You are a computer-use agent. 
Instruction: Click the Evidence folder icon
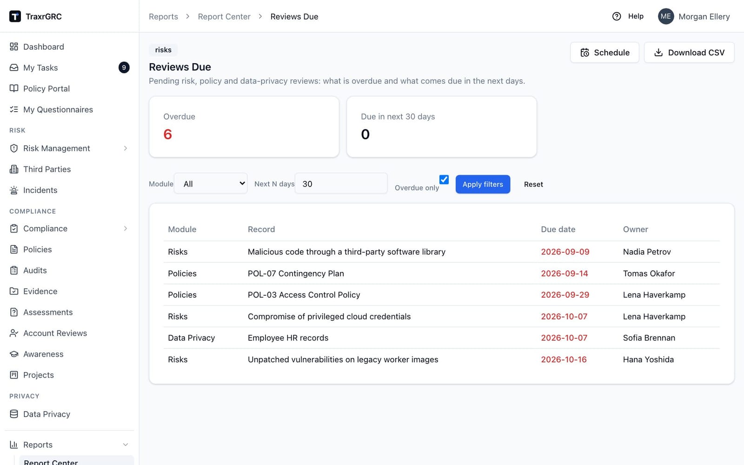[14, 291]
